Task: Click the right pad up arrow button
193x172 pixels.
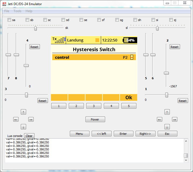Action: pos(167,112)
